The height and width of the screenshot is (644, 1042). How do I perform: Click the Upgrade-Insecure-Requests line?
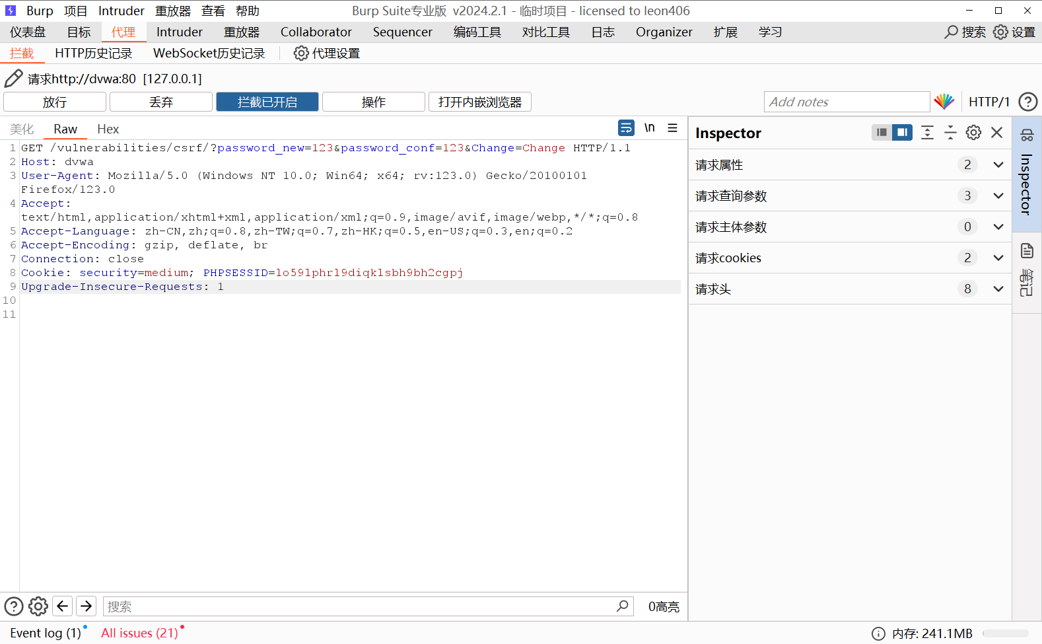(x=123, y=287)
